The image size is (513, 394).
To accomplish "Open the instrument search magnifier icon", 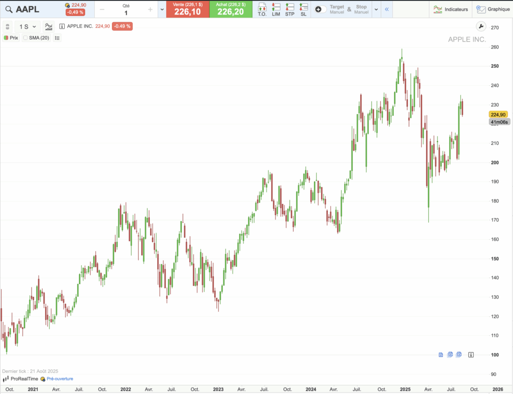I will tap(9, 9).
